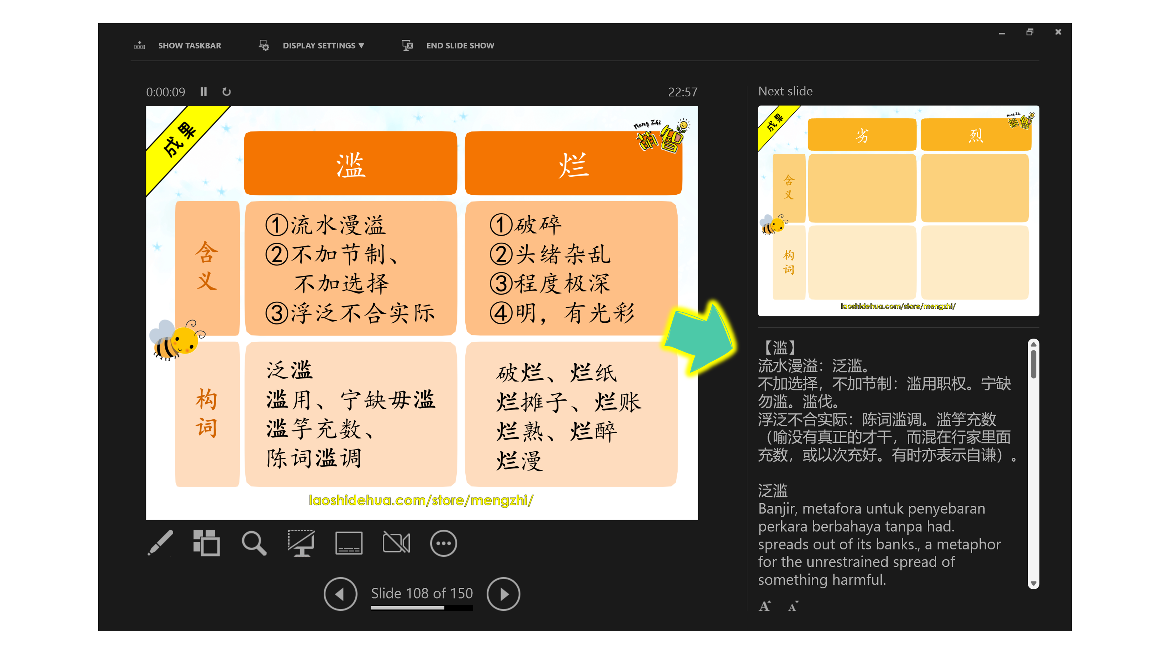Click the Next slide label

coord(785,91)
